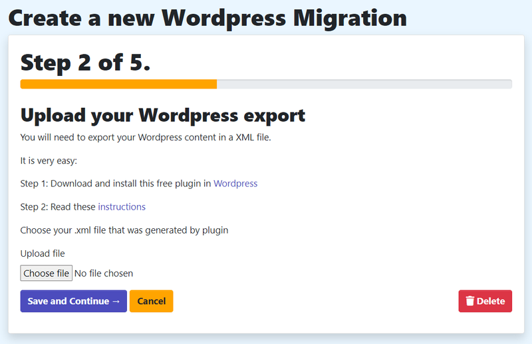Click 'Choose your .xml file' instruction text
The width and height of the screenshot is (532, 344).
124,230
